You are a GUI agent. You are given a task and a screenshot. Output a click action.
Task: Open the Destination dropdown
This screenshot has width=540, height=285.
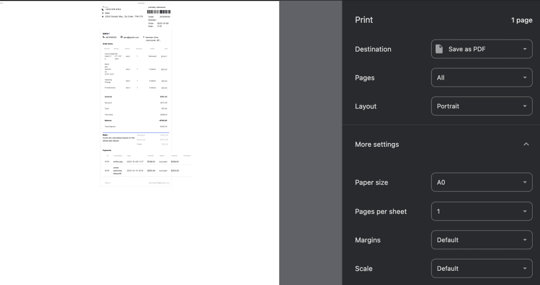pyautogui.click(x=481, y=49)
